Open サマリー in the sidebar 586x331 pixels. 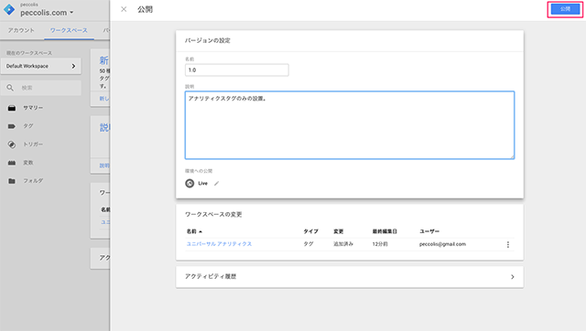(x=33, y=108)
